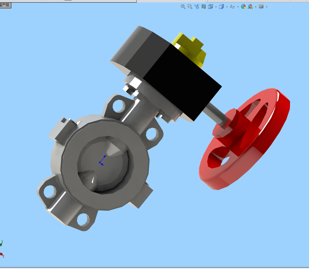The width and height of the screenshot is (309, 269).
Task: Click the View Settings monitor icon
Action: click(261, 7)
